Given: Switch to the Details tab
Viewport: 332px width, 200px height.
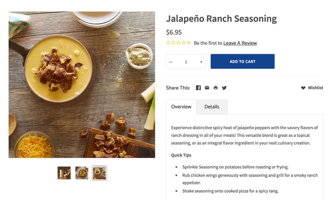Looking at the screenshot, I should click(x=212, y=107).
